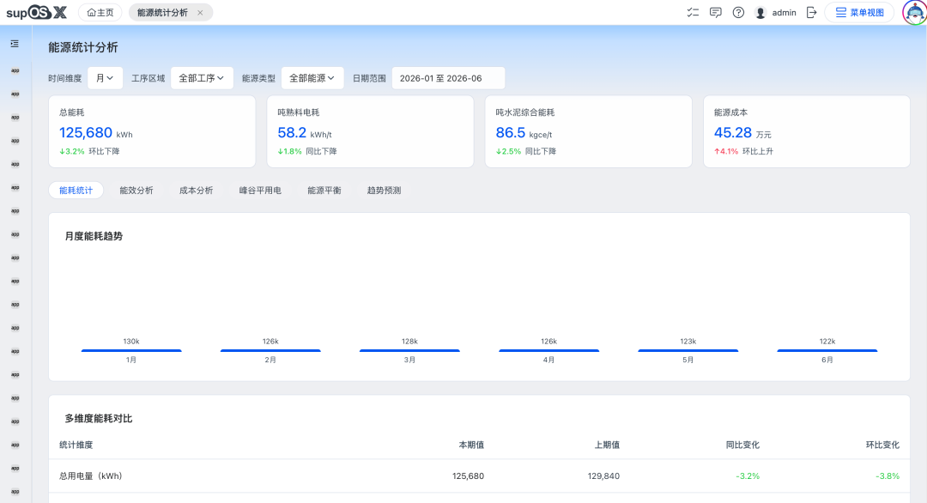Switch to the 能效分析 tab

tap(136, 191)
